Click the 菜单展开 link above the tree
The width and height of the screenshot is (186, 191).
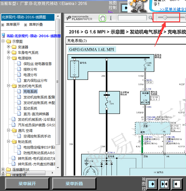[x=13, y=24]
